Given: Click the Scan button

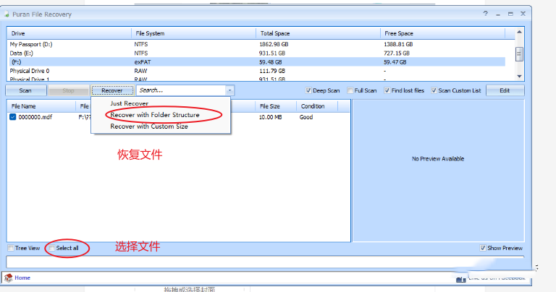Looking at the screenshot, I should (25, 90).
